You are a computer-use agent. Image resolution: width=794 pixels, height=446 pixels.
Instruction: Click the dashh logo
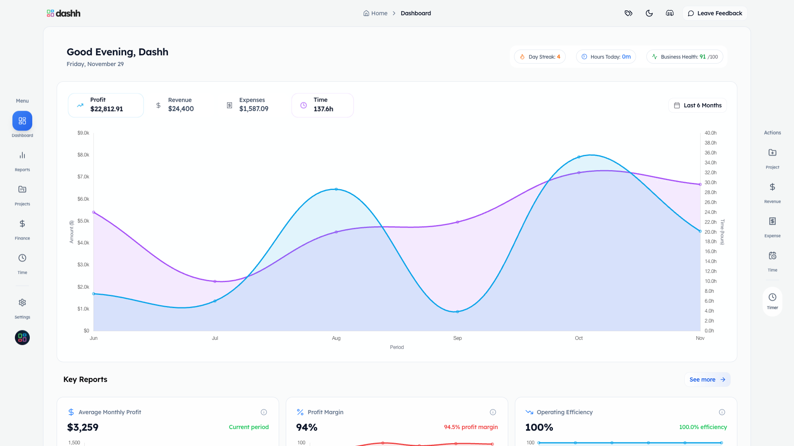tap(64, 13)
